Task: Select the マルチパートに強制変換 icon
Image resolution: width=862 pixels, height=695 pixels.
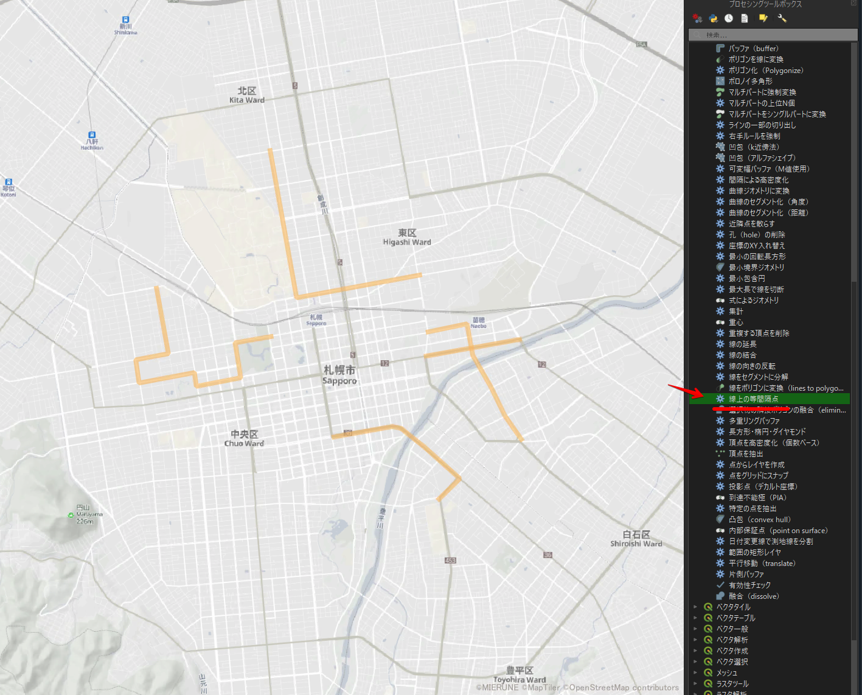Action: pyautogui.click(x=720, y=92)
